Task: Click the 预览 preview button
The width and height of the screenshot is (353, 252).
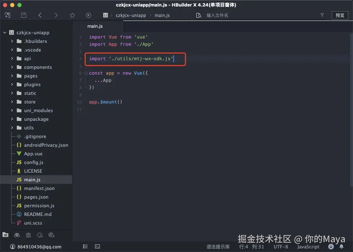Action: click(340, 16)
